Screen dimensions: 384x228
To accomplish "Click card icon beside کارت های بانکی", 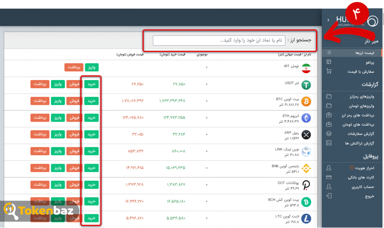I will pyautogui.click(x=329, y=177).
